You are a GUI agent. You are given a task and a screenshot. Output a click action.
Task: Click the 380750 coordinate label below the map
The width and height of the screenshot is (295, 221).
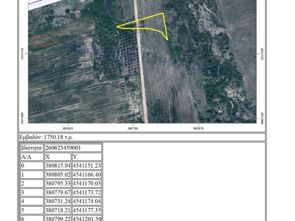(x=133, y=129)
